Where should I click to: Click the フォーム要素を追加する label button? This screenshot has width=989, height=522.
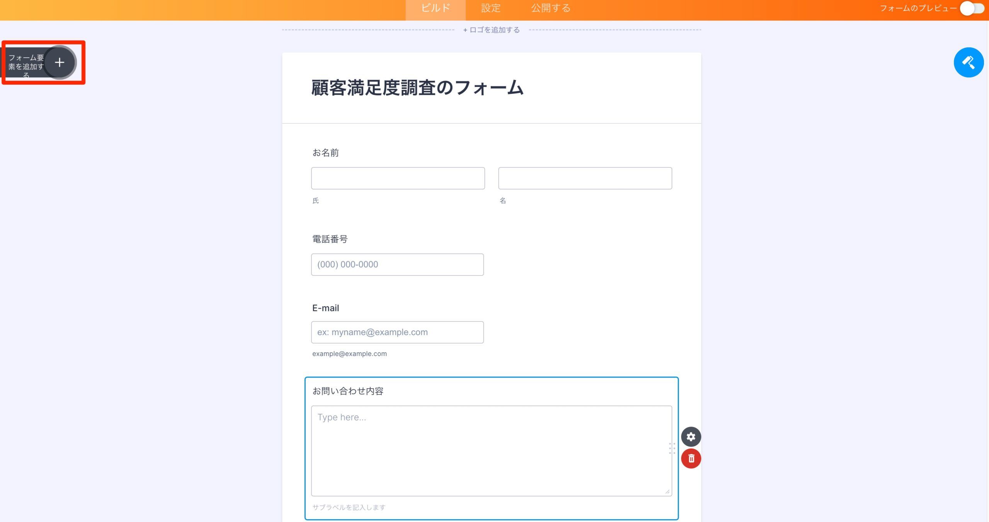26,63
